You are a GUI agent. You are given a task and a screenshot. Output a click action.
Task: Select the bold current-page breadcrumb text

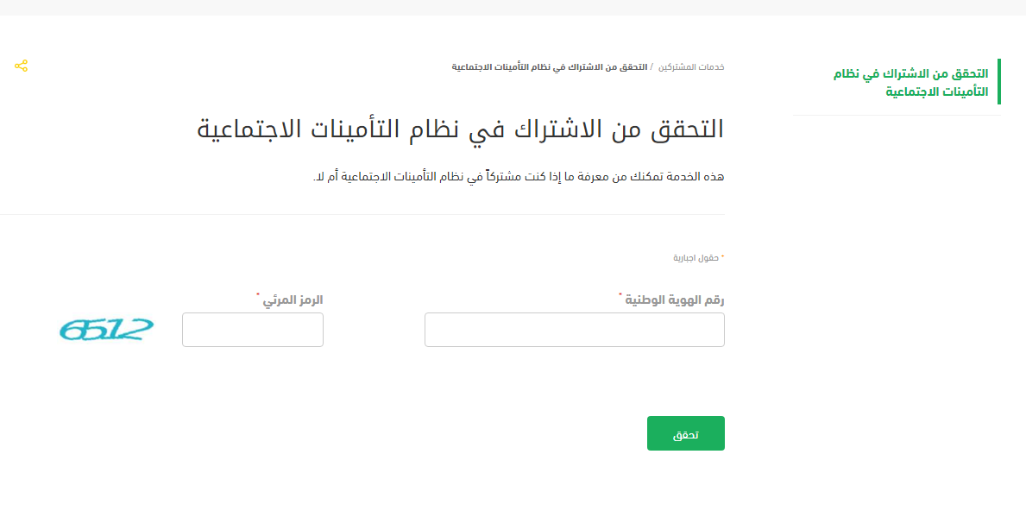[x=550, y=67]
